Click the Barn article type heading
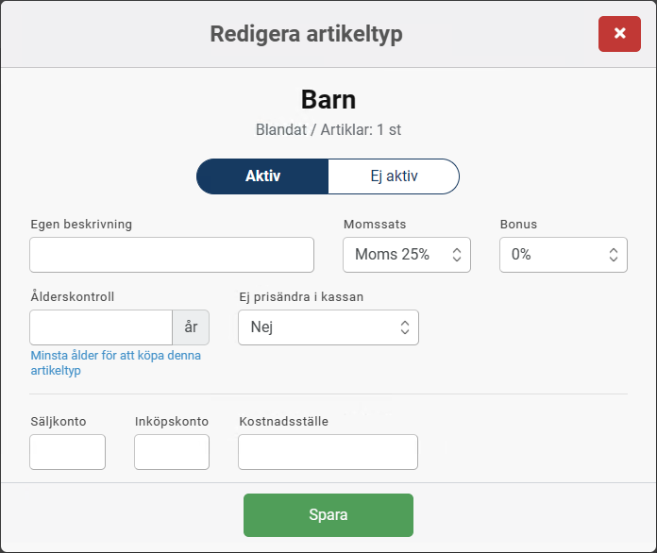Screen dimensions: 657x553 (328, 99)
